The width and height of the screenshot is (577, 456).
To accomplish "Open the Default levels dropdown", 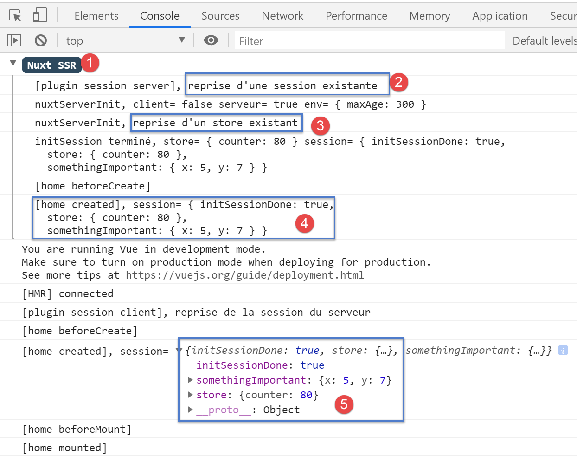I will 544,41.
